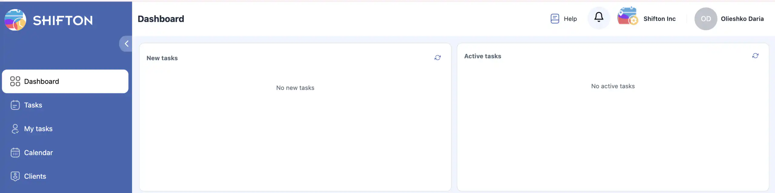Click the Tasks clipboard icon
Image resolution: width=775 pixels, height=193 pixels.
(15, 105)
